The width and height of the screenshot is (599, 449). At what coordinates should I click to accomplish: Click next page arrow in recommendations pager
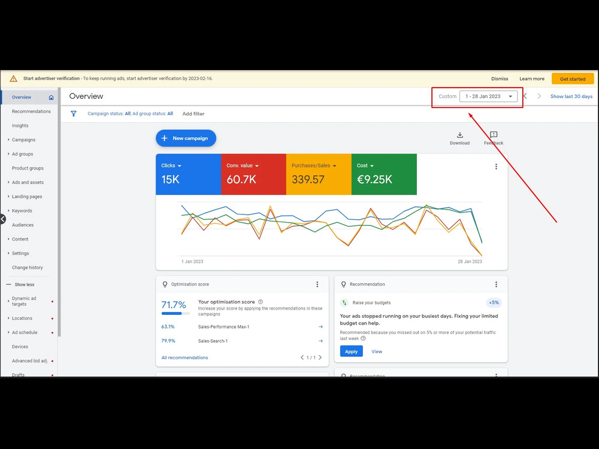tap(320, 358)
